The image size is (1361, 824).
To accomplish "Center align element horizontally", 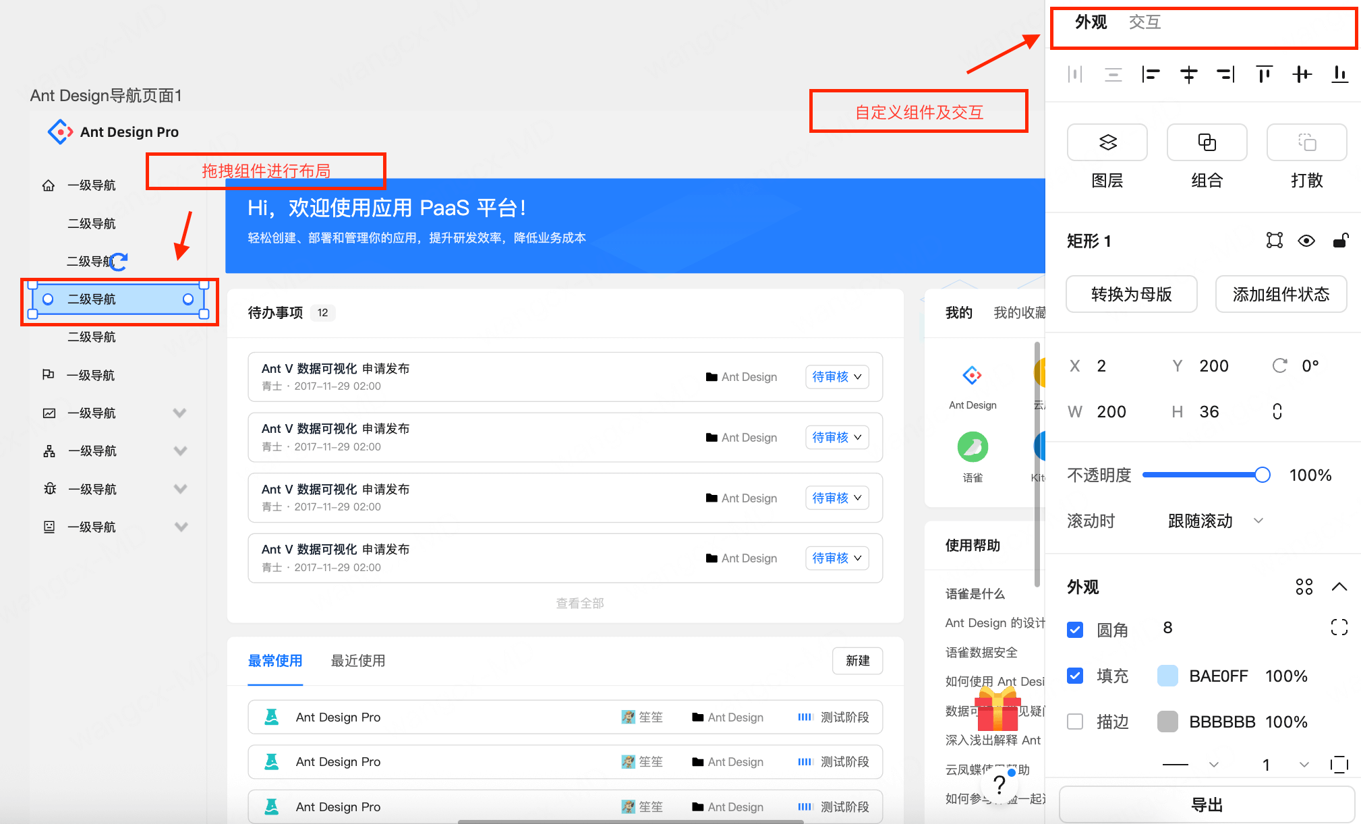I will pos(1188,74).
